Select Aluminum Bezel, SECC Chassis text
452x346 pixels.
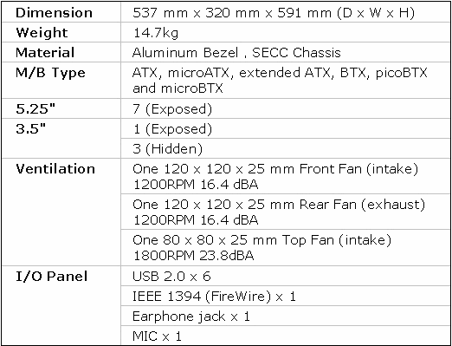[x=236, y=53]
